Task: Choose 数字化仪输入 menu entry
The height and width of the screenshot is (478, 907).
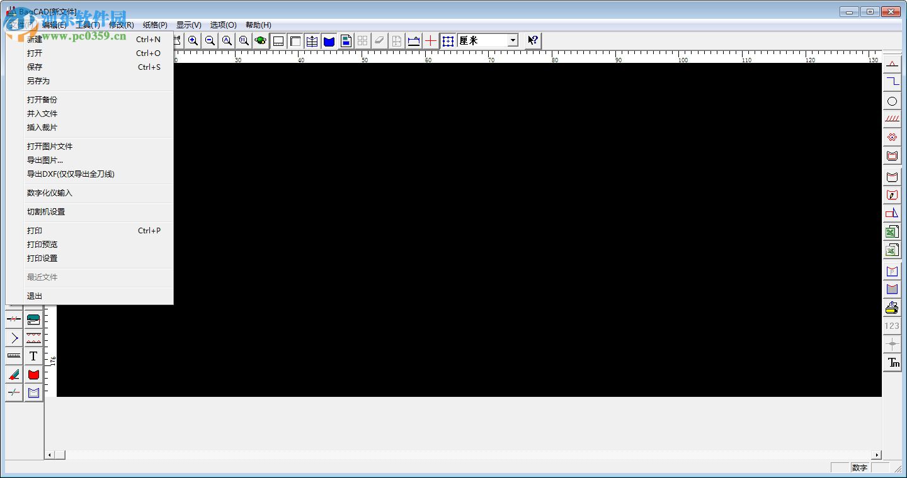Action: click(89, 192)
